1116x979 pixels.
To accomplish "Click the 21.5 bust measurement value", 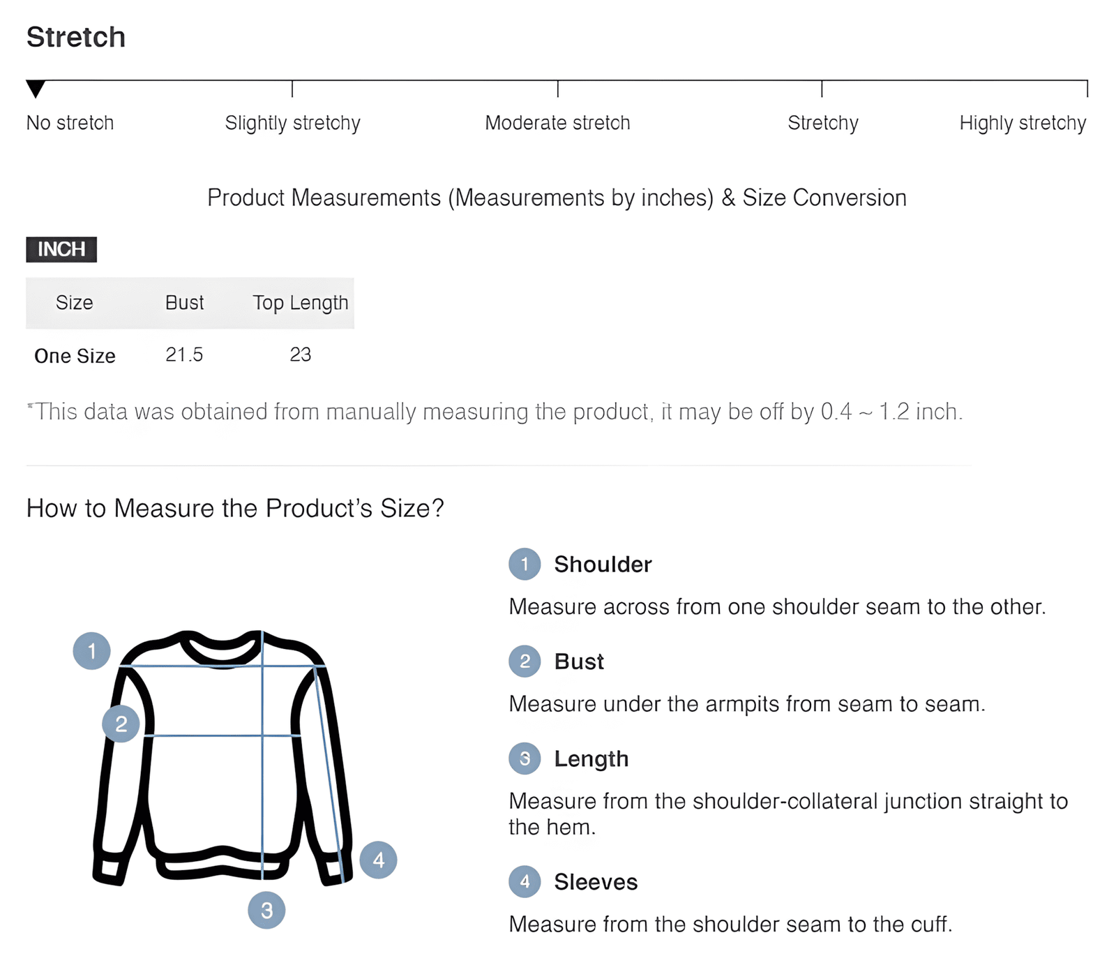I will click(184, 354).
